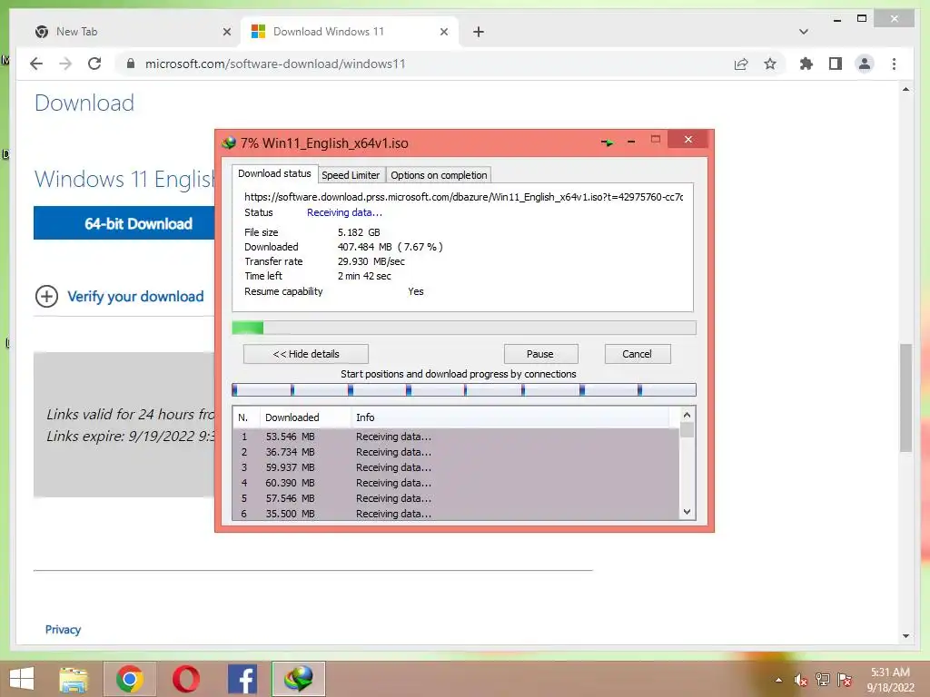Close the Download Windows 11 tab
This screenshot has width=930, height=697.
pyautogui.click(x=443, y=32)
